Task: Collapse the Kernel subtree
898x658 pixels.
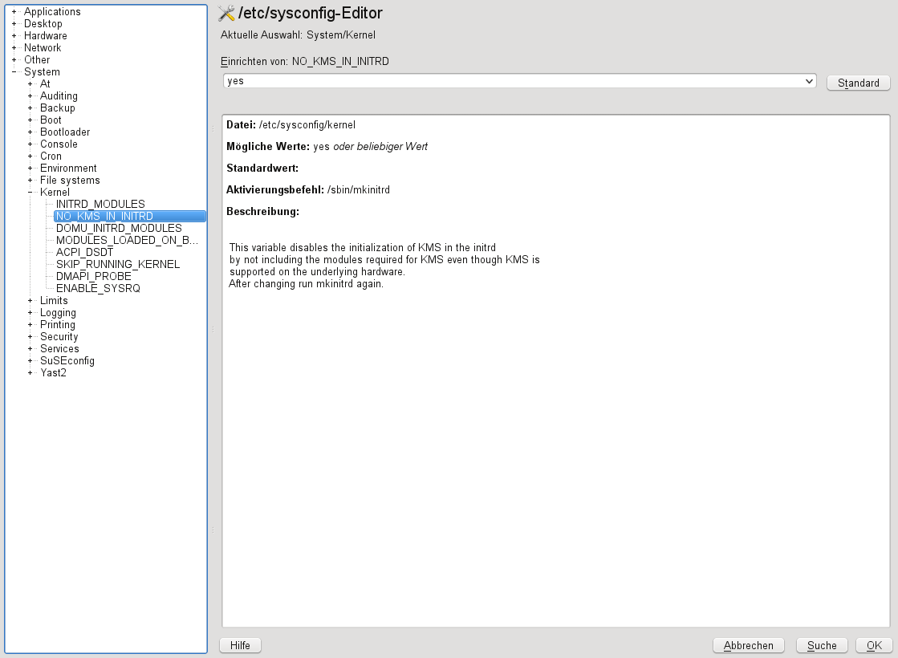Action: (x=30, y=193)
